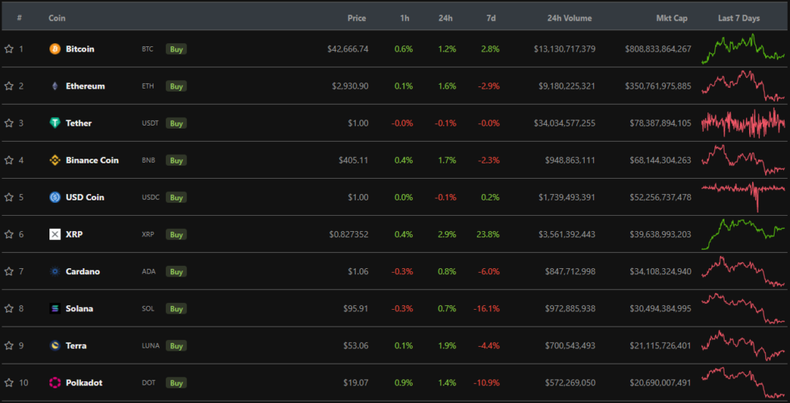
Task: Click the Cardano logo icon
Action: tap(55, 271)
